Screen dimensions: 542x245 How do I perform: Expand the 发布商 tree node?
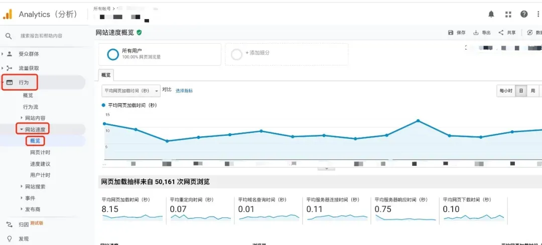(22, 209)
